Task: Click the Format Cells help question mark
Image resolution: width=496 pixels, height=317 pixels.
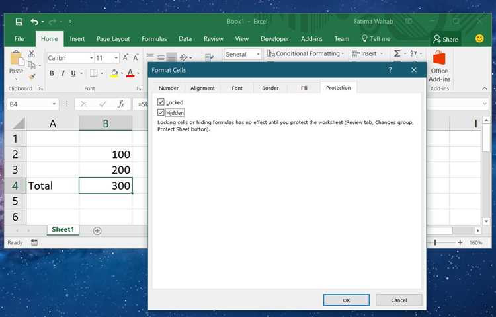Action: [x=390, y=70]
